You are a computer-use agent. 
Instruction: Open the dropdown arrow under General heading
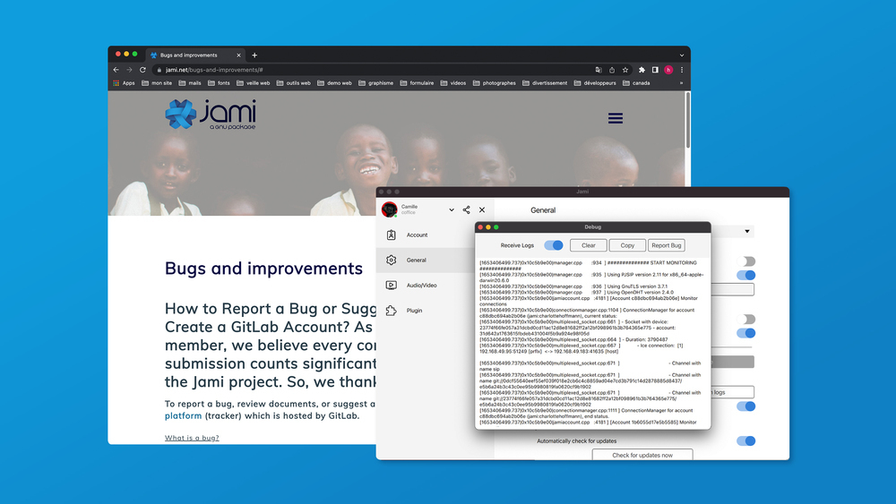click(x=747, y=231)
